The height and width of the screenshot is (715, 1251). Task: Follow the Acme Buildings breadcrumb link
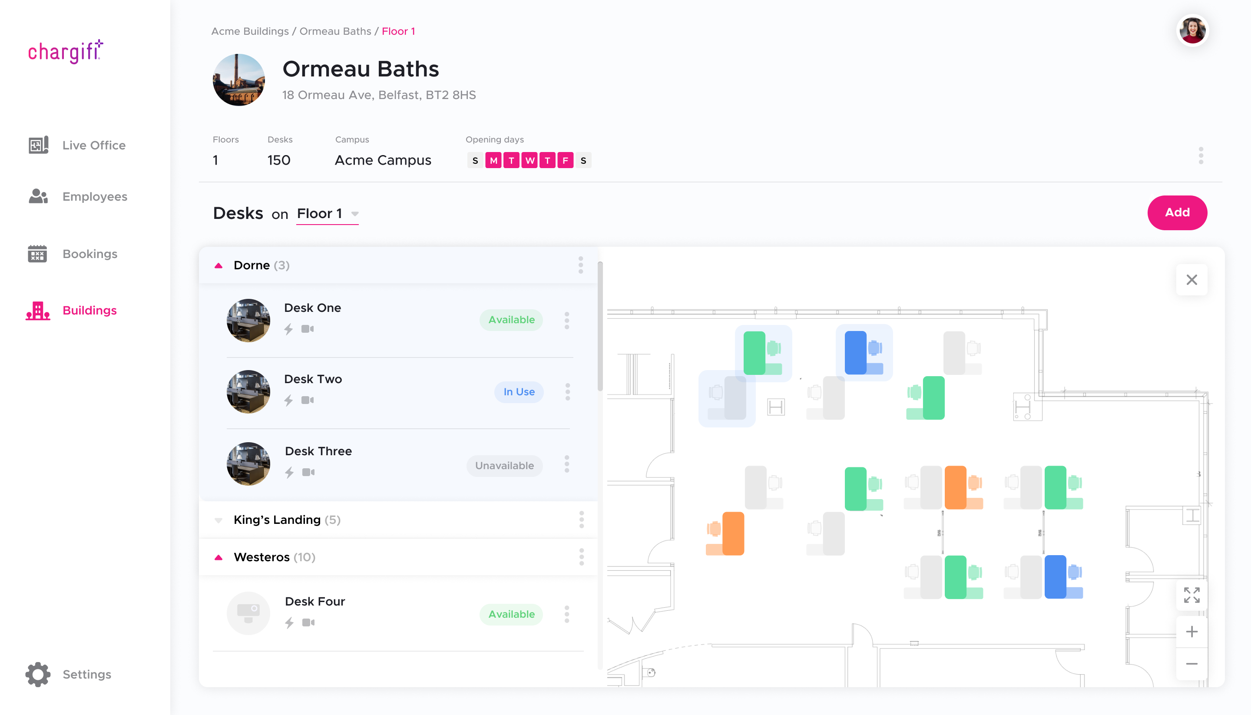pos(250,31)
